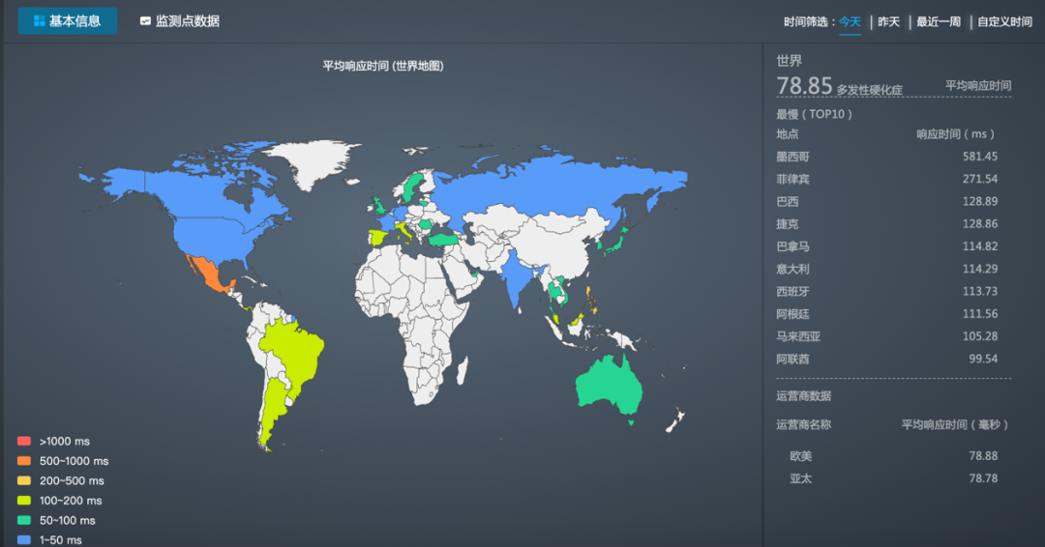Viewport: 1045px width, 547px height.
Task: Click the 运营商数据 section heading
Action: (x=803, y=396)
